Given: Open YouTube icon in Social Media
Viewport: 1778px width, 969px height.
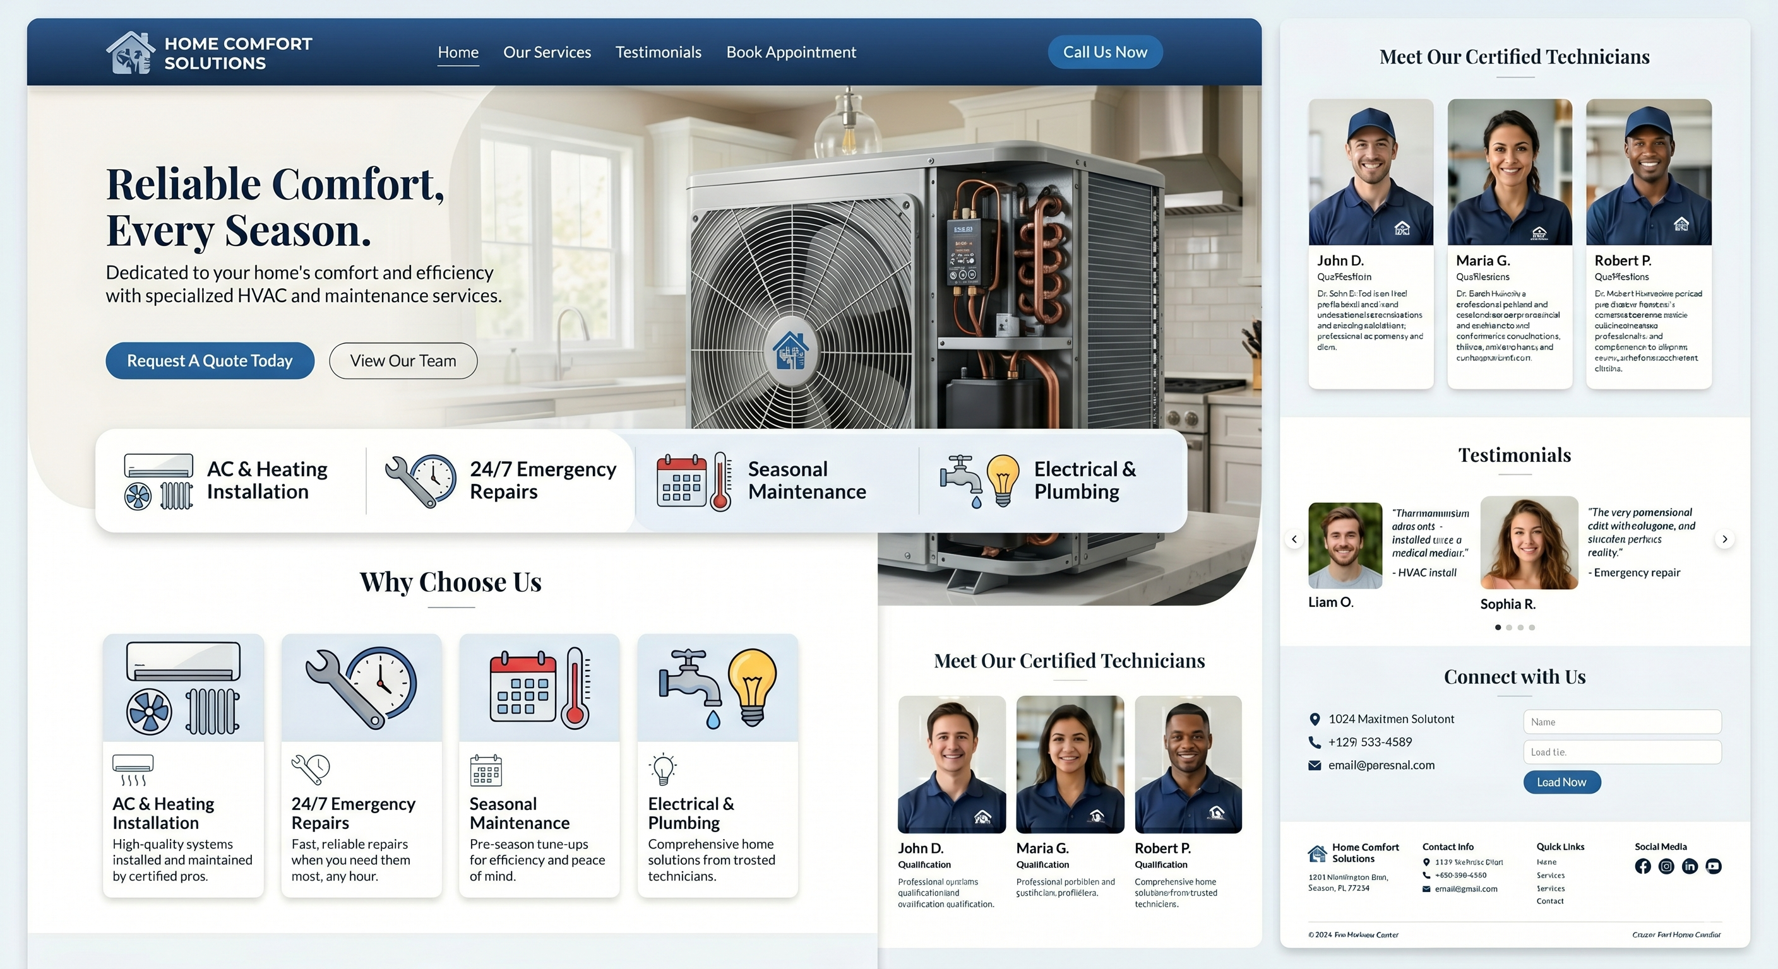Looking at the screenshot, I should pos(1713,866).
